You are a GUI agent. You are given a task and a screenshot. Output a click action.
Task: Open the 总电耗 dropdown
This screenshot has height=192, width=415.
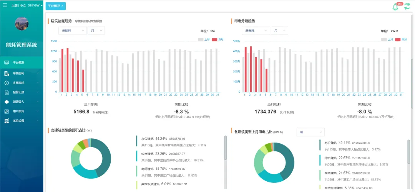[255, 31]
